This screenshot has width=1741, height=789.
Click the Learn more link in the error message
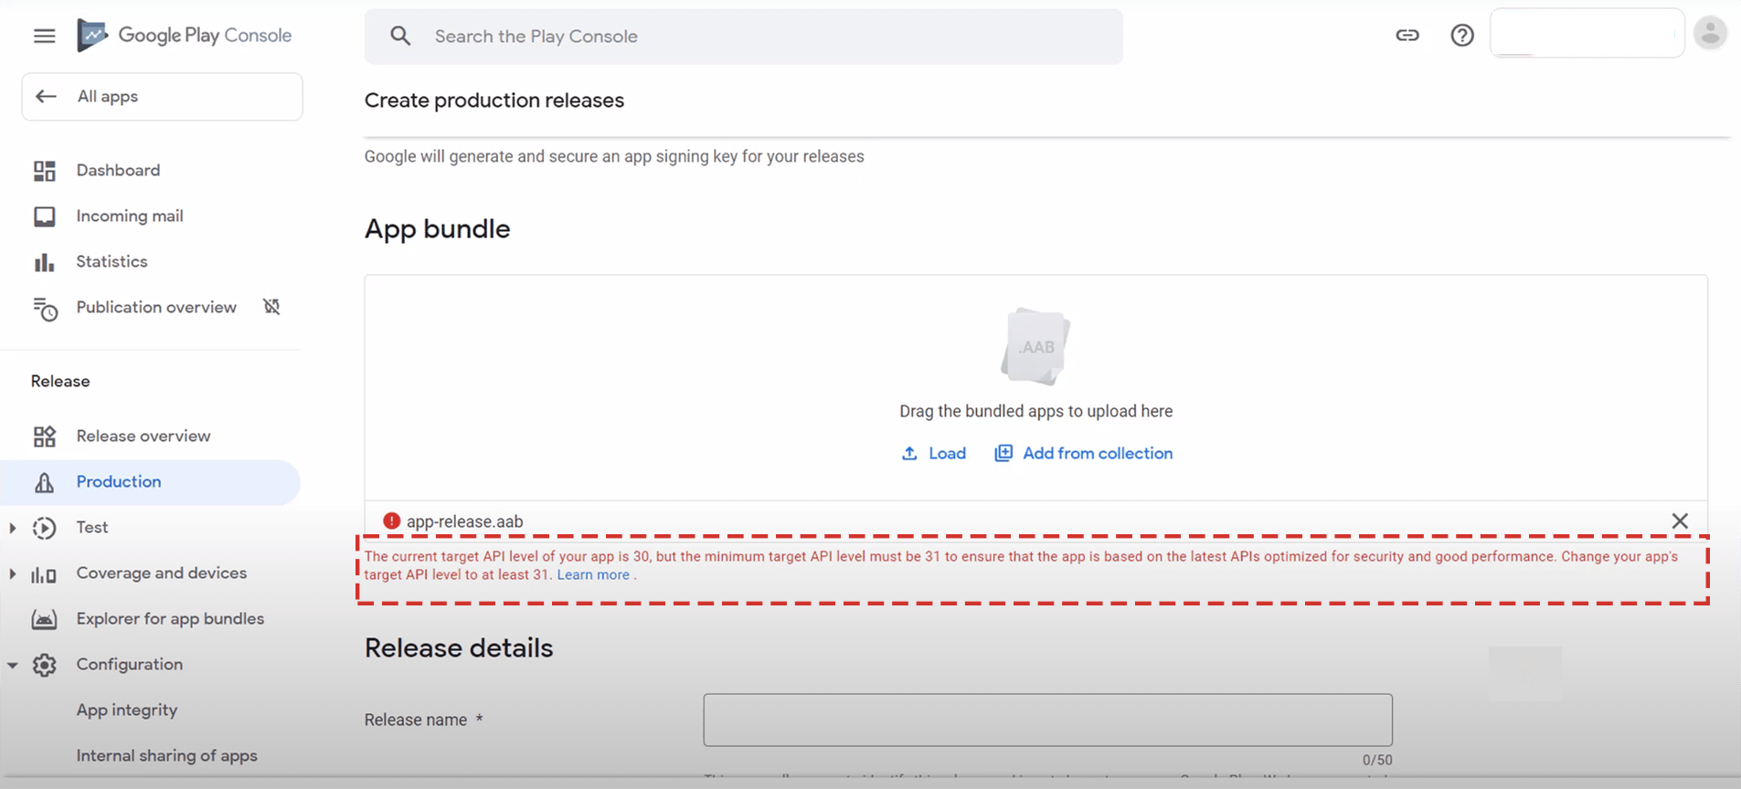[x=592, y=573]
